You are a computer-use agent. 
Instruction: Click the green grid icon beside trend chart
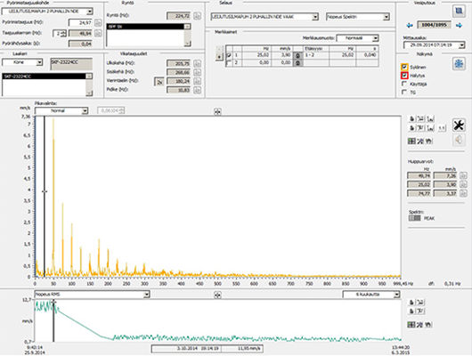[411, 324]
